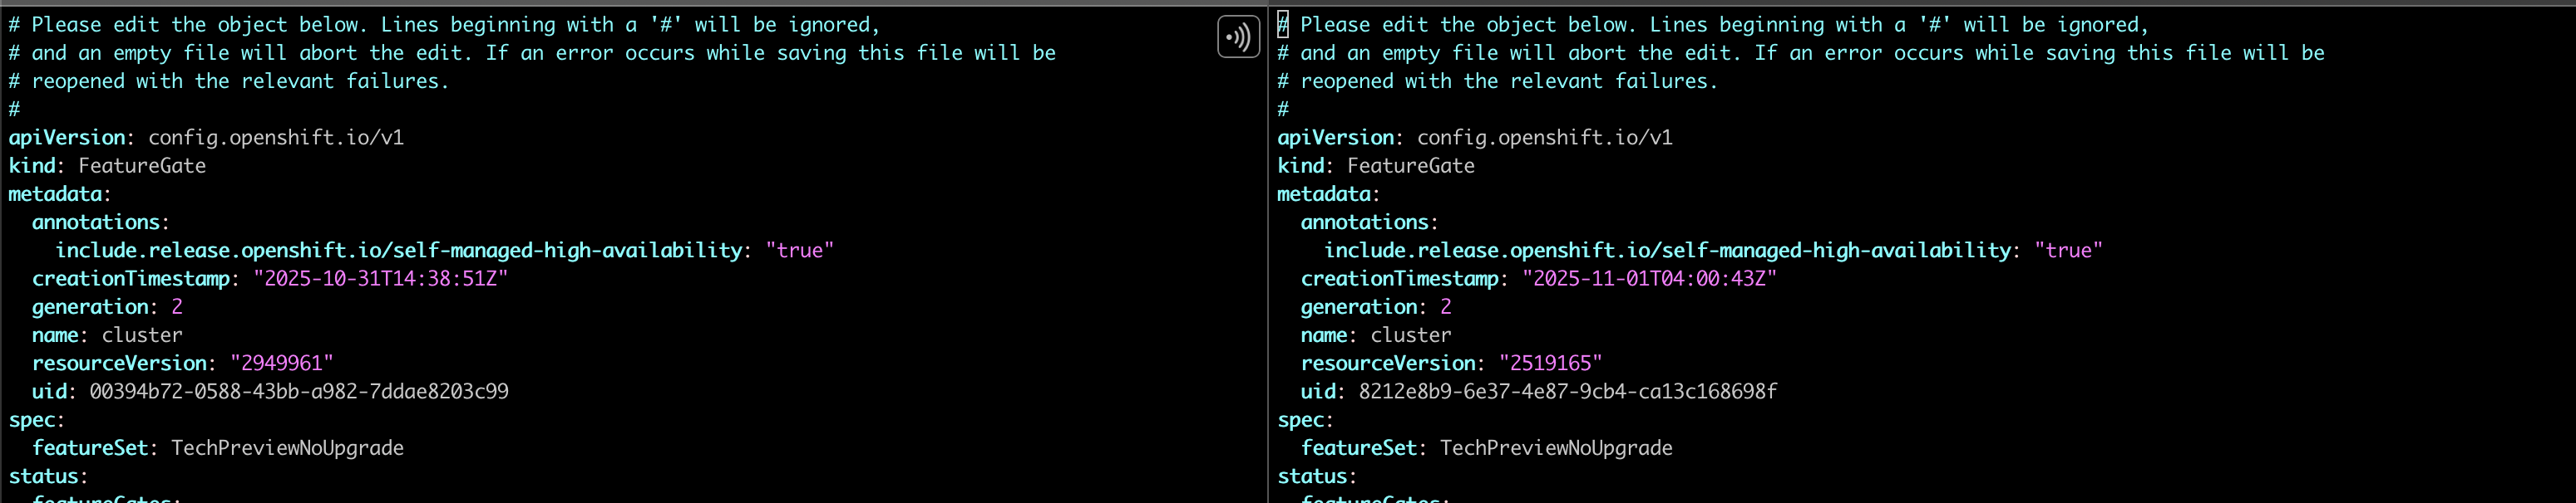Click the broadcast input icon in left pane
The width and height of the screenshot is (2576, 503).
click(x=1238, y=38)
